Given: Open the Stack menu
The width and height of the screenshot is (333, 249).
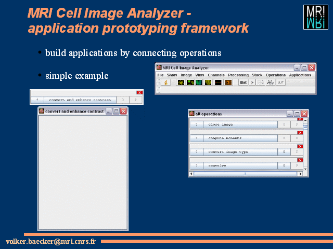Looking at the screenshot, I should point(257,75).
